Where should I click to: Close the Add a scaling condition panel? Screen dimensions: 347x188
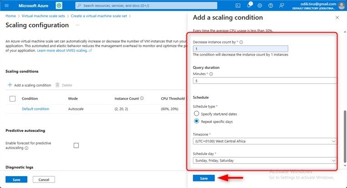(337, 17)
